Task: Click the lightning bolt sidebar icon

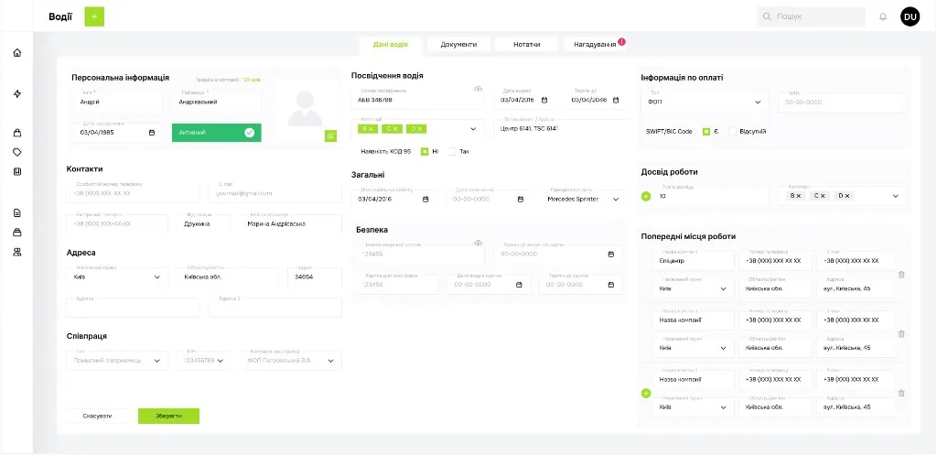Action: (x=17, y=94)
